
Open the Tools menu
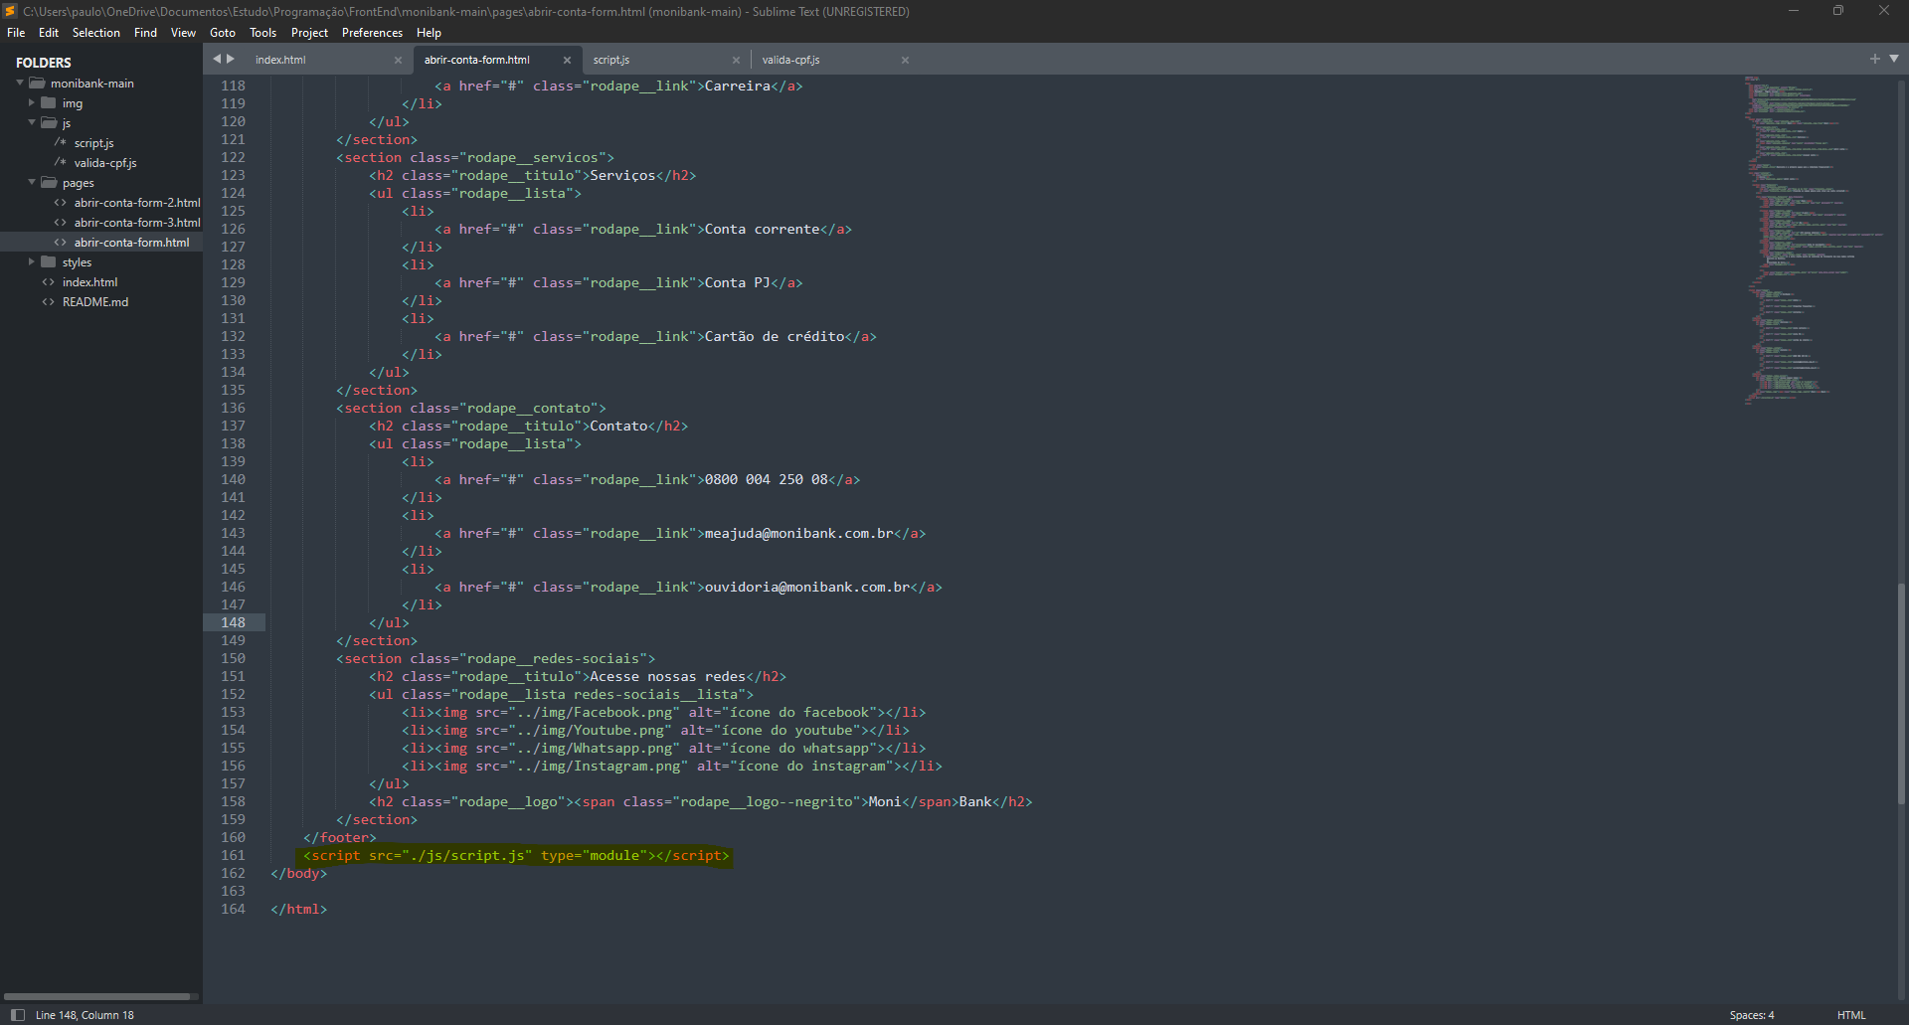(x=263, y=33)
